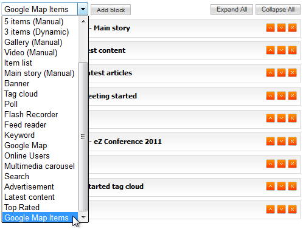The image size is (303, 229).
Task: Move the latest articles block down
Action: click(281, 72)
